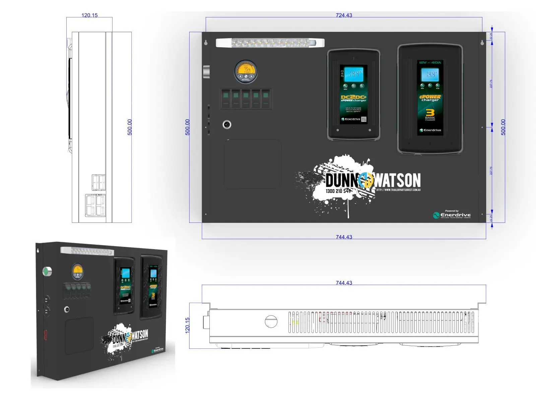Select the blank square outline panel in front view
Screen dimensions: 536x402
pyautogui.click(x=253, y=164)
